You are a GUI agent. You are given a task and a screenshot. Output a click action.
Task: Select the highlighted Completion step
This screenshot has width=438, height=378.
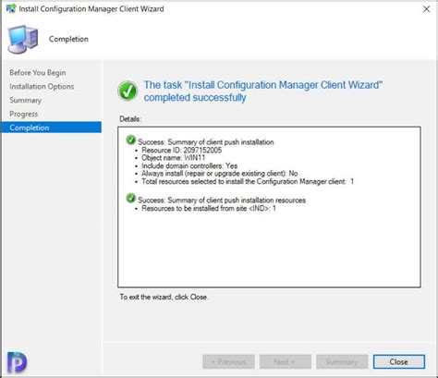click(51, 128)
